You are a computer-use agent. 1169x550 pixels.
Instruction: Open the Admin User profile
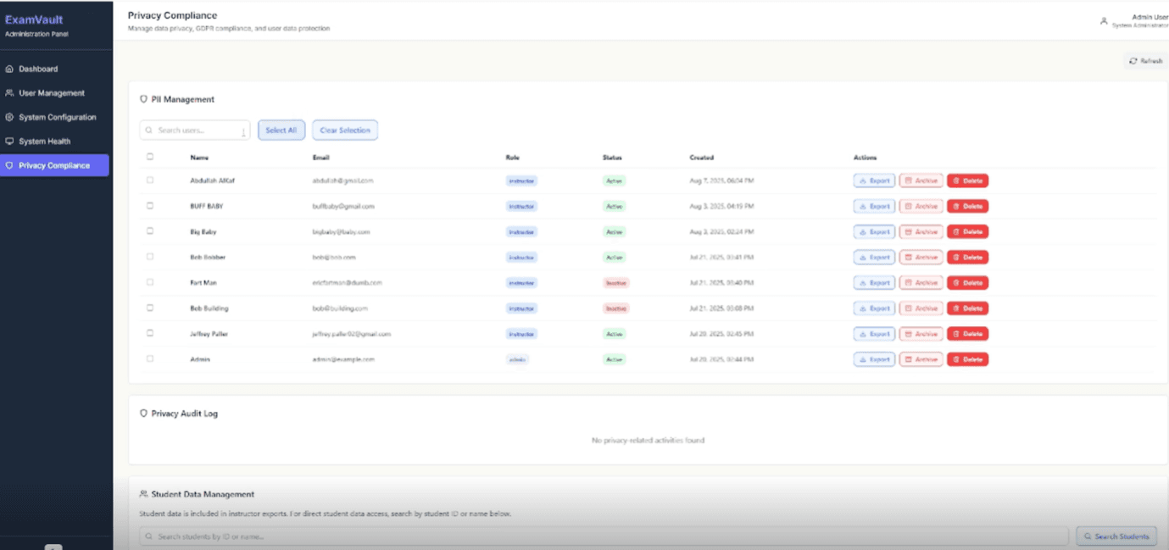pos(1134,21)
